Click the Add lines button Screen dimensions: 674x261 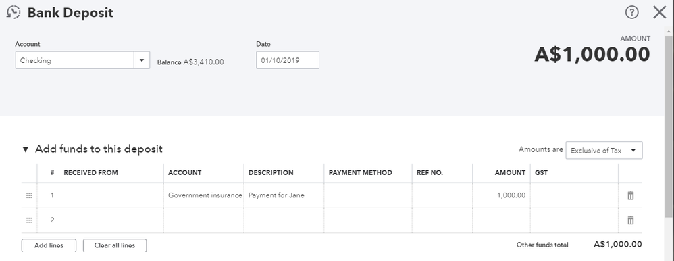click(x=49, y=245)
